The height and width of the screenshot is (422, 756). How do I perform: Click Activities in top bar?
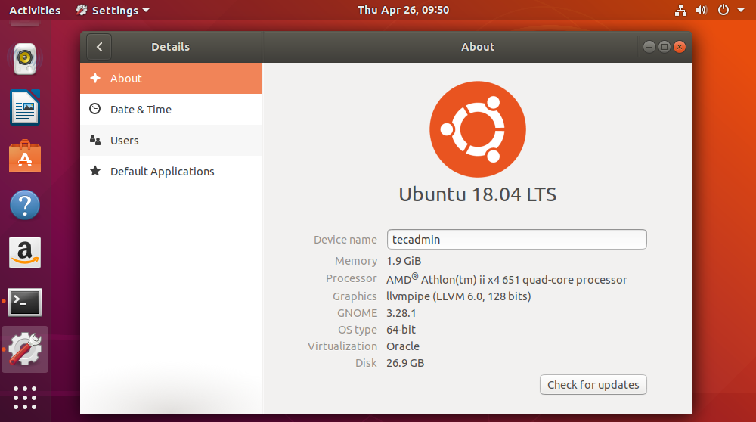35,10
